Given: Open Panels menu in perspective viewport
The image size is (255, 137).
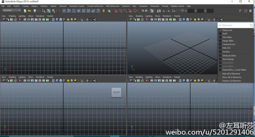Looking at the screenshot, I should (177, 16).
